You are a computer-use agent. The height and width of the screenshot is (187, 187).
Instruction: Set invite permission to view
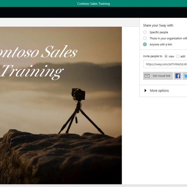166,56
